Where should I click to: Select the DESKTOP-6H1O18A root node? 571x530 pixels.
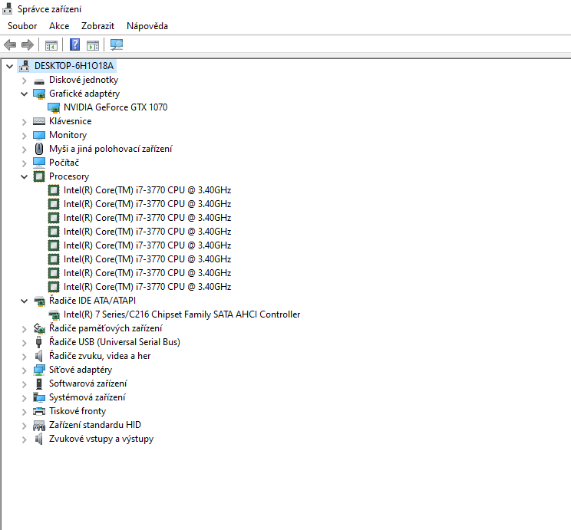pyautogui.click(x=74, y=66)
